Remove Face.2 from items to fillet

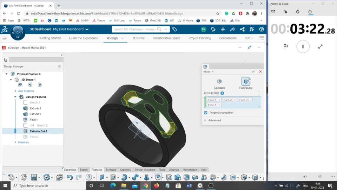pyautogui.click(x=235, y=100)
